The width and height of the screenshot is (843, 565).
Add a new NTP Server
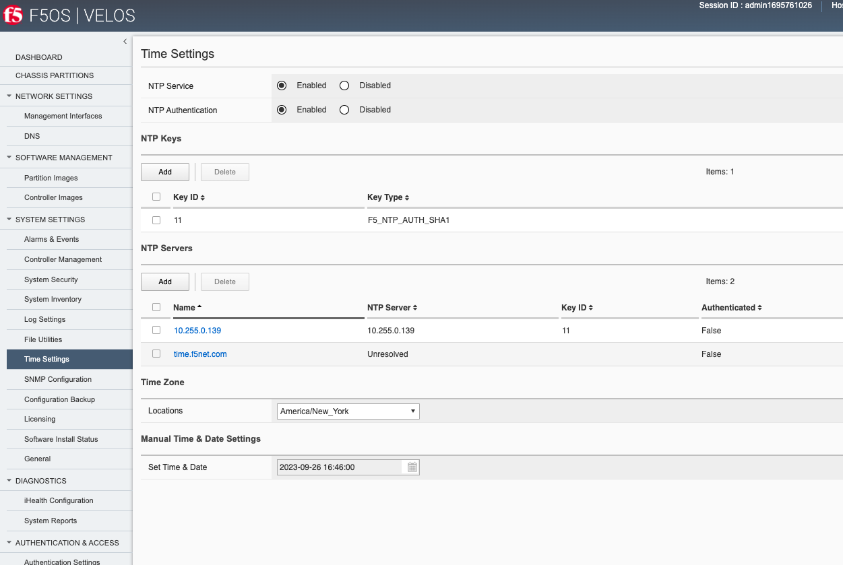tap(165, 281)
